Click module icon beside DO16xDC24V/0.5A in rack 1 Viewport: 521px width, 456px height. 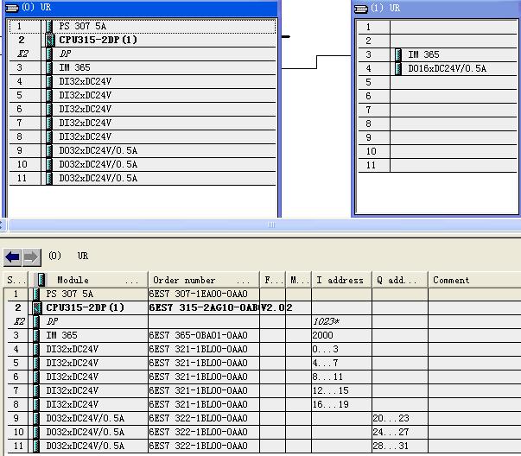[x=398, y=68]
